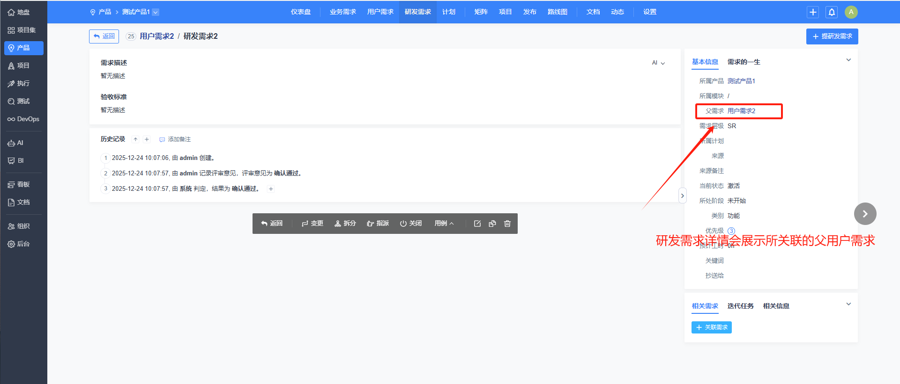Switch to the 需求的一生 tab
This screenshot has width=900, height=384.
tap(744, 62)
